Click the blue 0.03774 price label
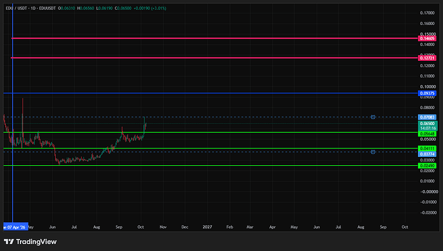This screenshot has height=251, width=443. 427,154
